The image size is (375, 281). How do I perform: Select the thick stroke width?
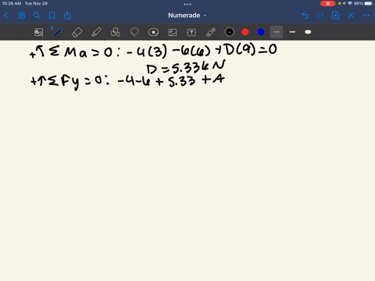[308, 32]
